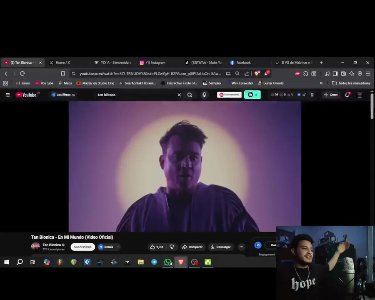Click the address bar URL field

point(150,74)
